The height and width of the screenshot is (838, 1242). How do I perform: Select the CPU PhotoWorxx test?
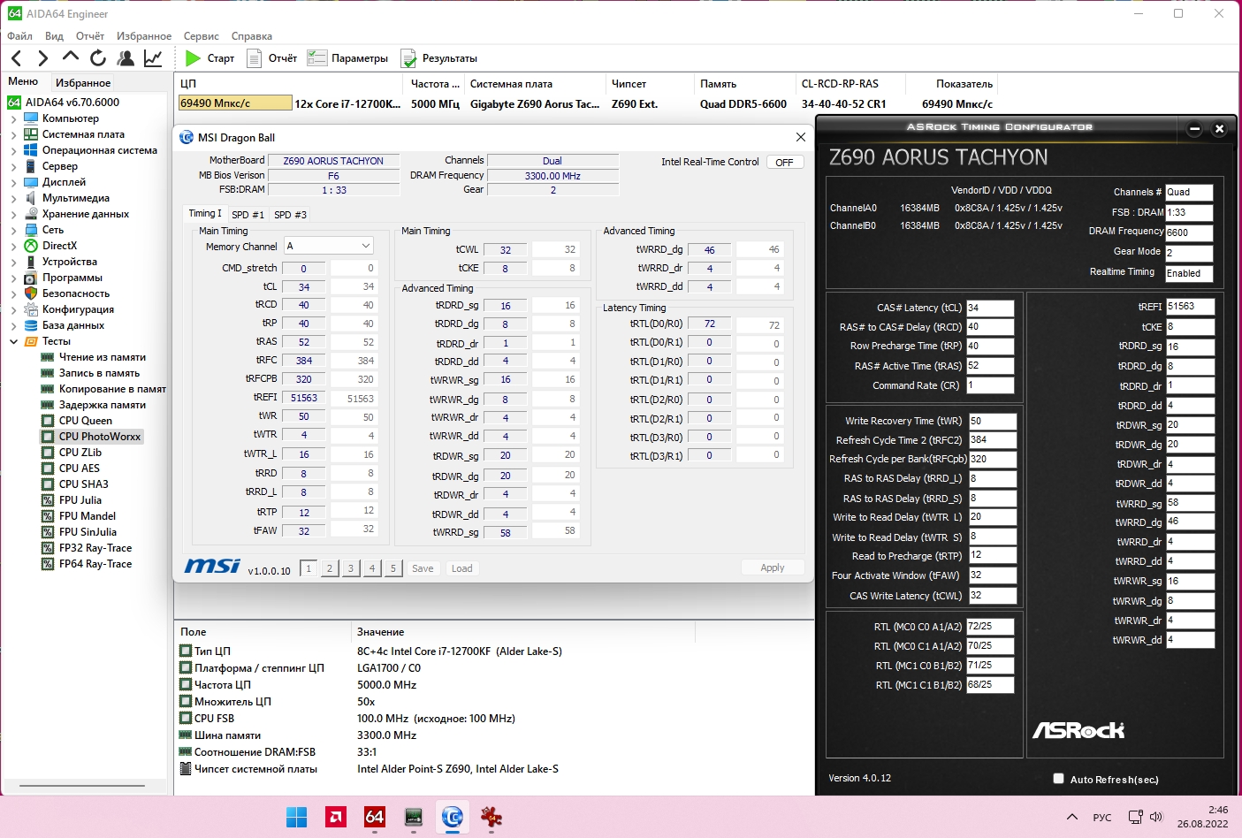click(99, 437)
